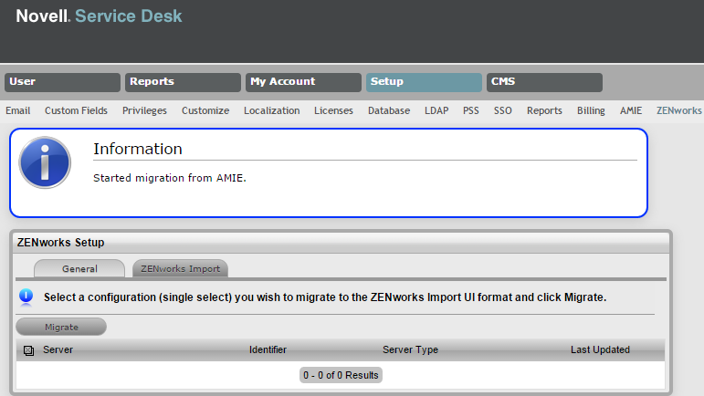Click the large blue Information icon
The image size is (704, 396).
click(45, 162)
